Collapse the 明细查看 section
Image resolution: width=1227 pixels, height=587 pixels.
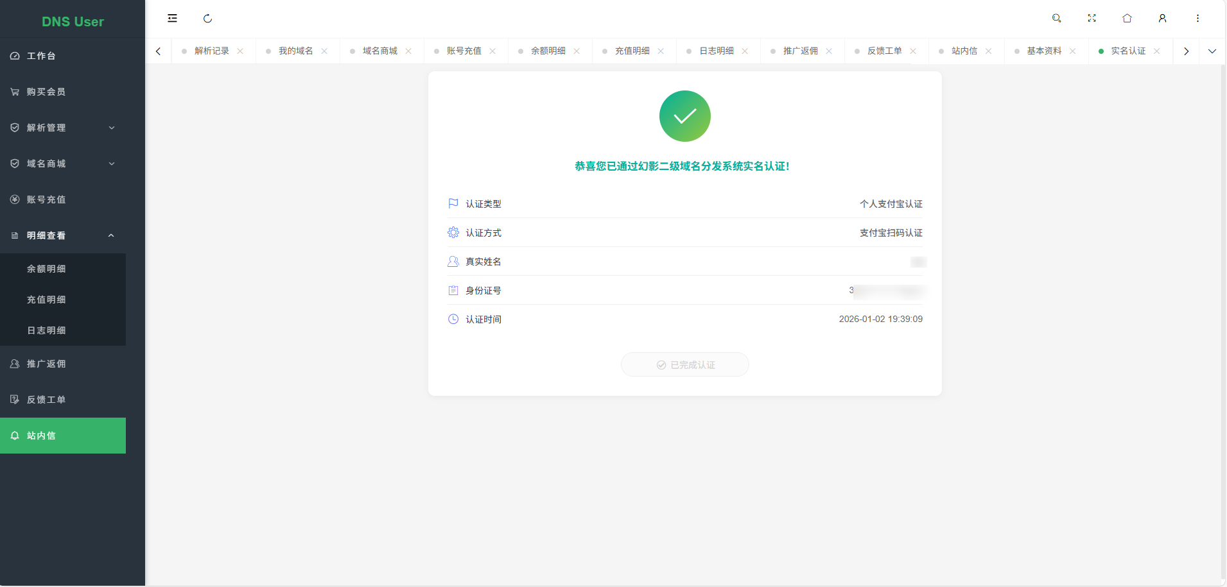coord(110,235)
